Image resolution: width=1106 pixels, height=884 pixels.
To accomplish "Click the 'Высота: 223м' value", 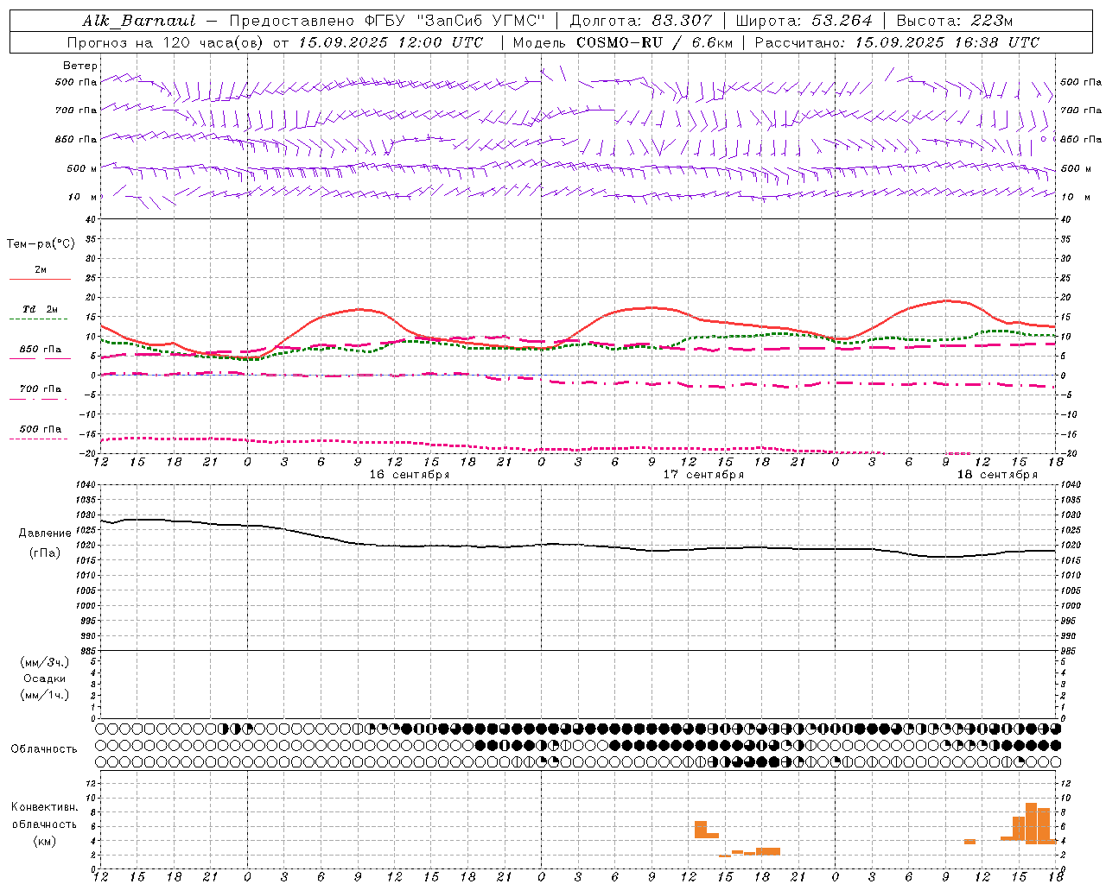I will (954, 21).
